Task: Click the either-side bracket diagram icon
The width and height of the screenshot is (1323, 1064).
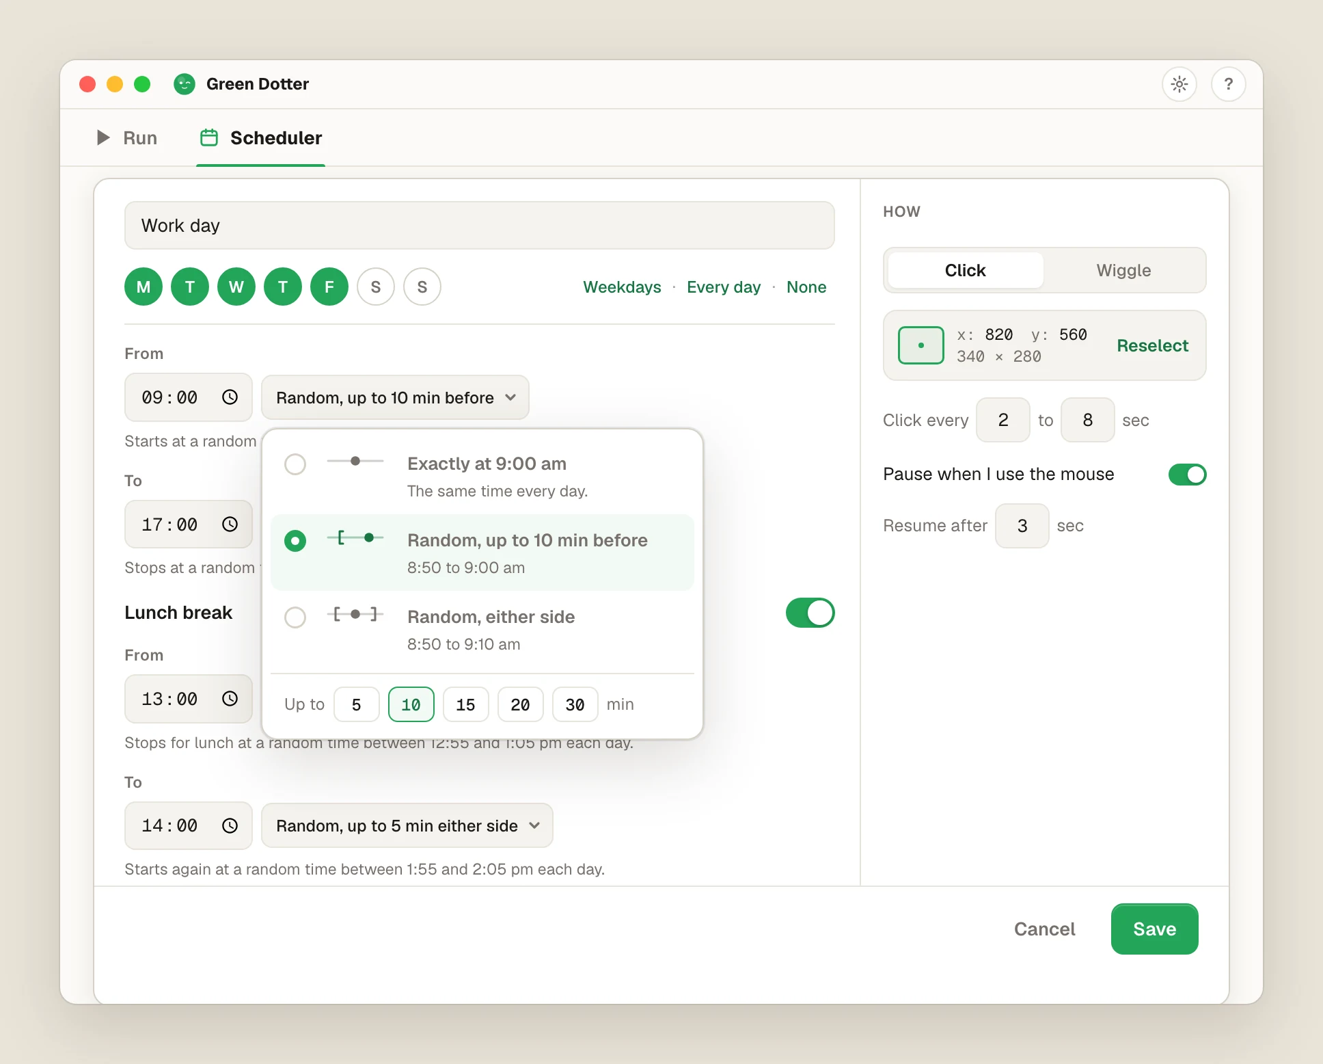Action: 355,615
